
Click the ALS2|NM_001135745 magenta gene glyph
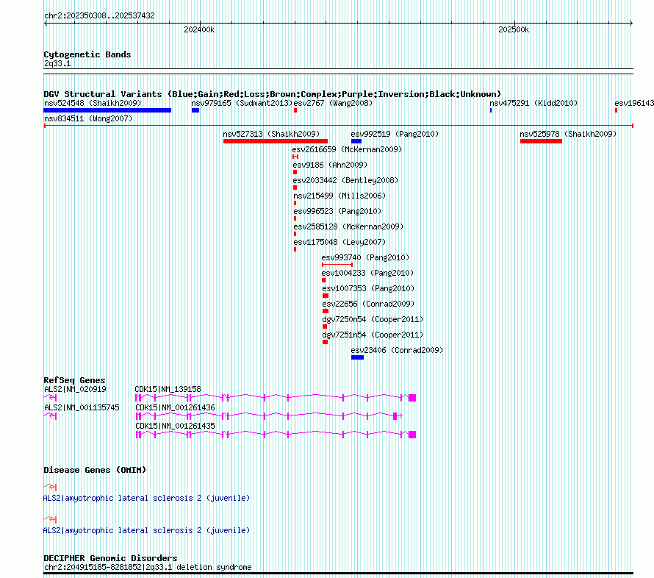pyautogui.click(x=50, y=416)
